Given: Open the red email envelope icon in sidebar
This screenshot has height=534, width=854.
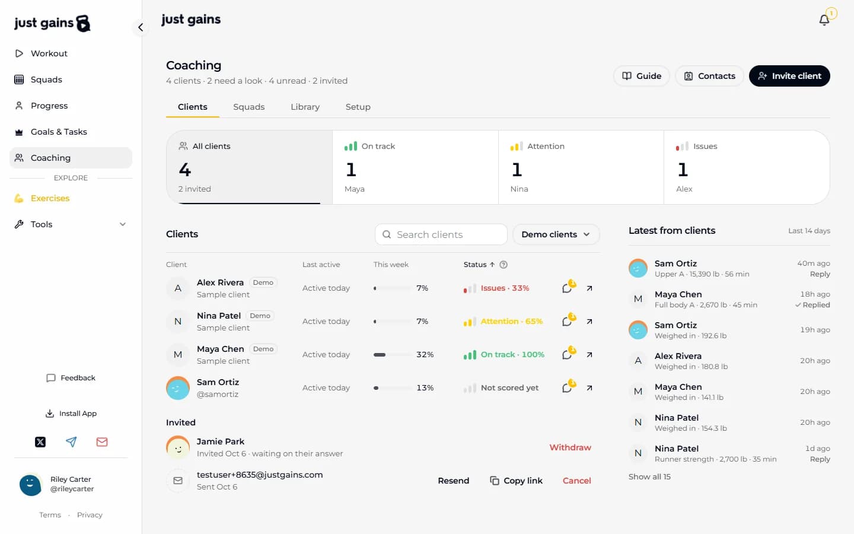Looking at the screenshot, I should pos(102,442).
